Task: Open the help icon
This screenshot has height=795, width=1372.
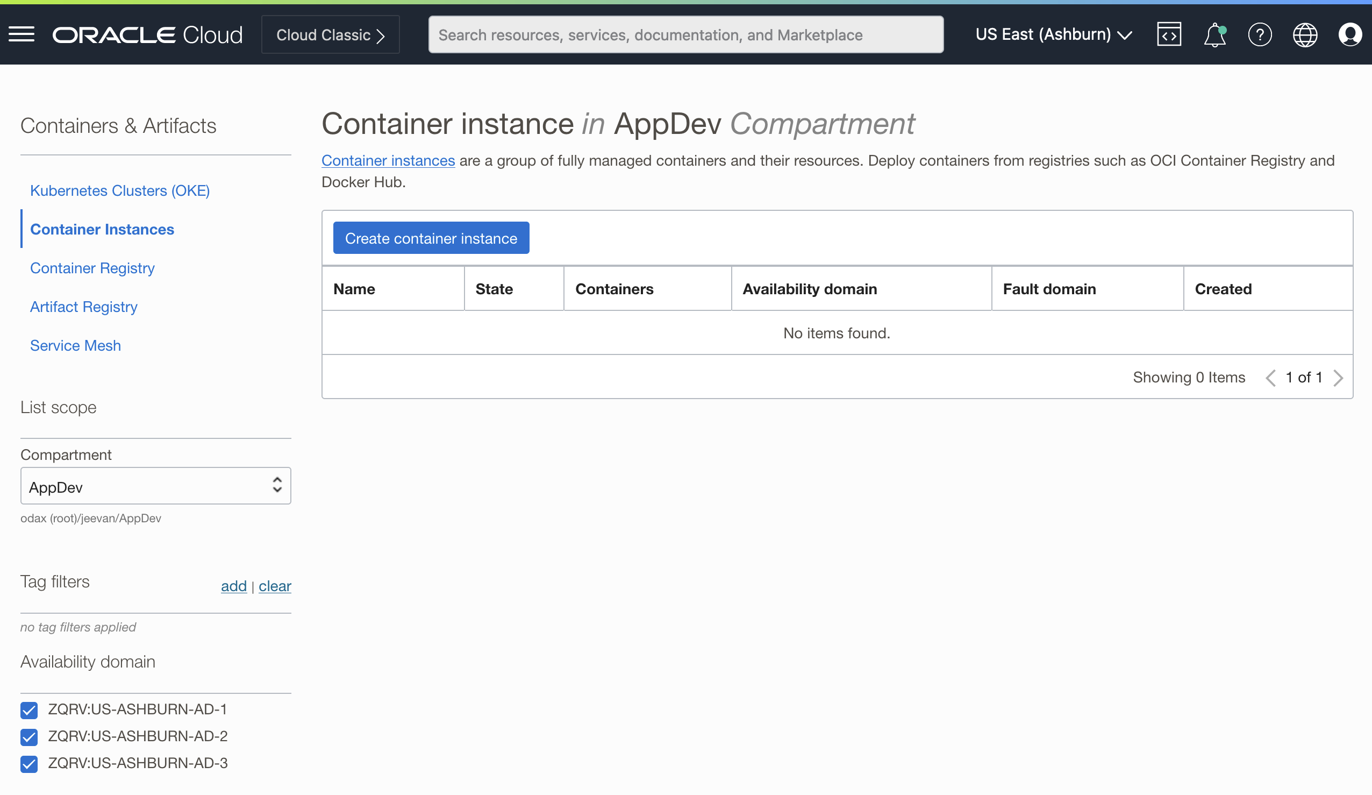Action: pyautogui.click(x=1260, y=34)
